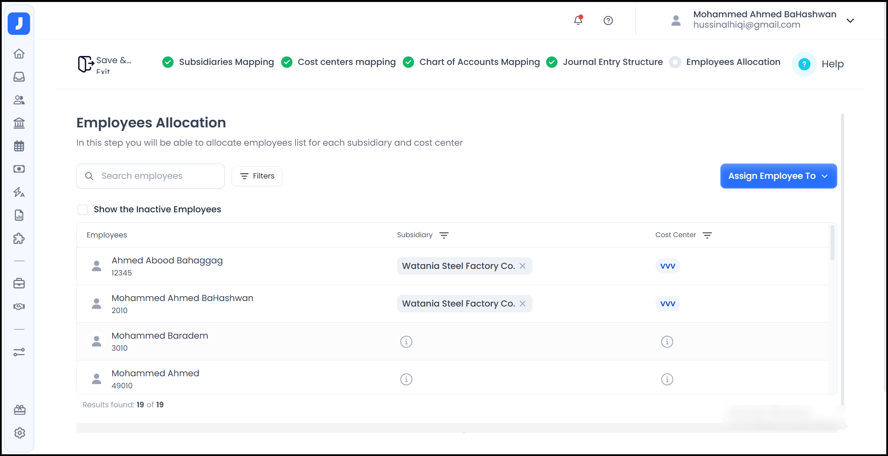The width and height of the screenshot is (888, 456).
Task: Remove Watania Steel Factory from Mohammed Ahmed BaHashwan
Action: [x=522, y=303]
